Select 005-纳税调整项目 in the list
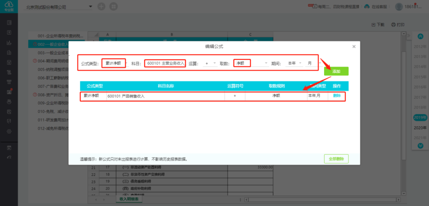Screen dimensions: 429x206 [x=53, y=69]
